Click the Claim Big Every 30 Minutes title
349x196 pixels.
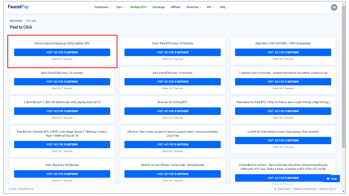point(62,165)
